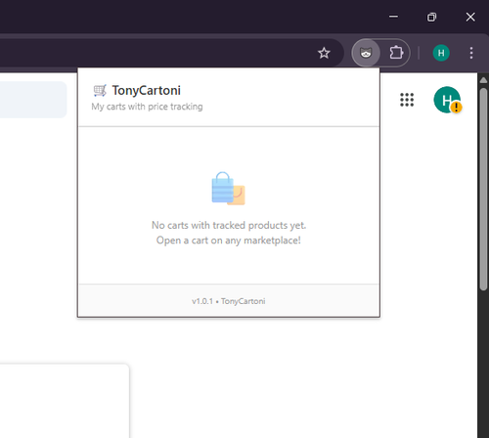
Task: Click the 'v1.0.1 • TonyCartoni' footer text
Action: (229, 301)
